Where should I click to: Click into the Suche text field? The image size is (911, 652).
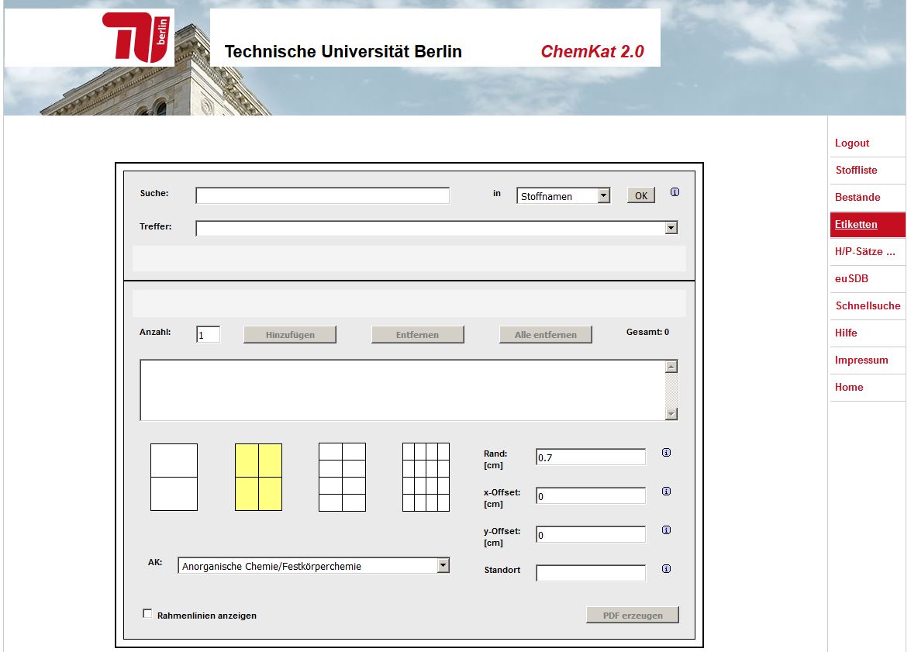pyautogui.click(x=322, y=196)
